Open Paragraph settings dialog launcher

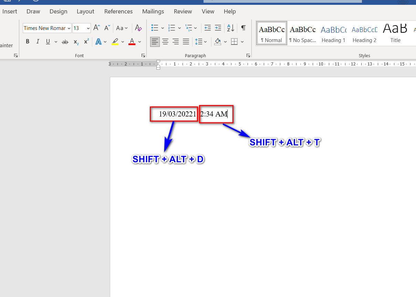pos(248,55)
